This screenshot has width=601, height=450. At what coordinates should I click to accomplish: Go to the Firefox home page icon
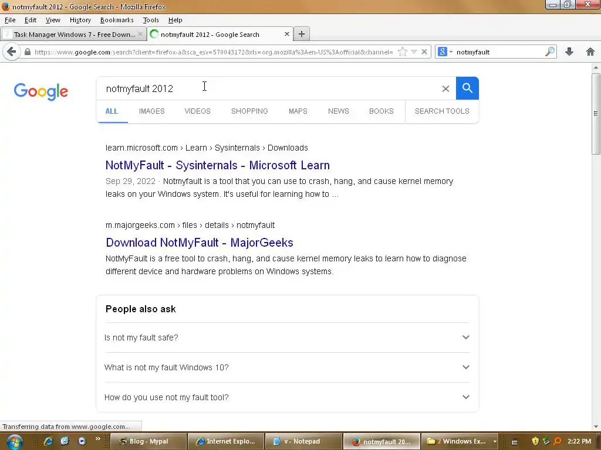coord(590,52)
